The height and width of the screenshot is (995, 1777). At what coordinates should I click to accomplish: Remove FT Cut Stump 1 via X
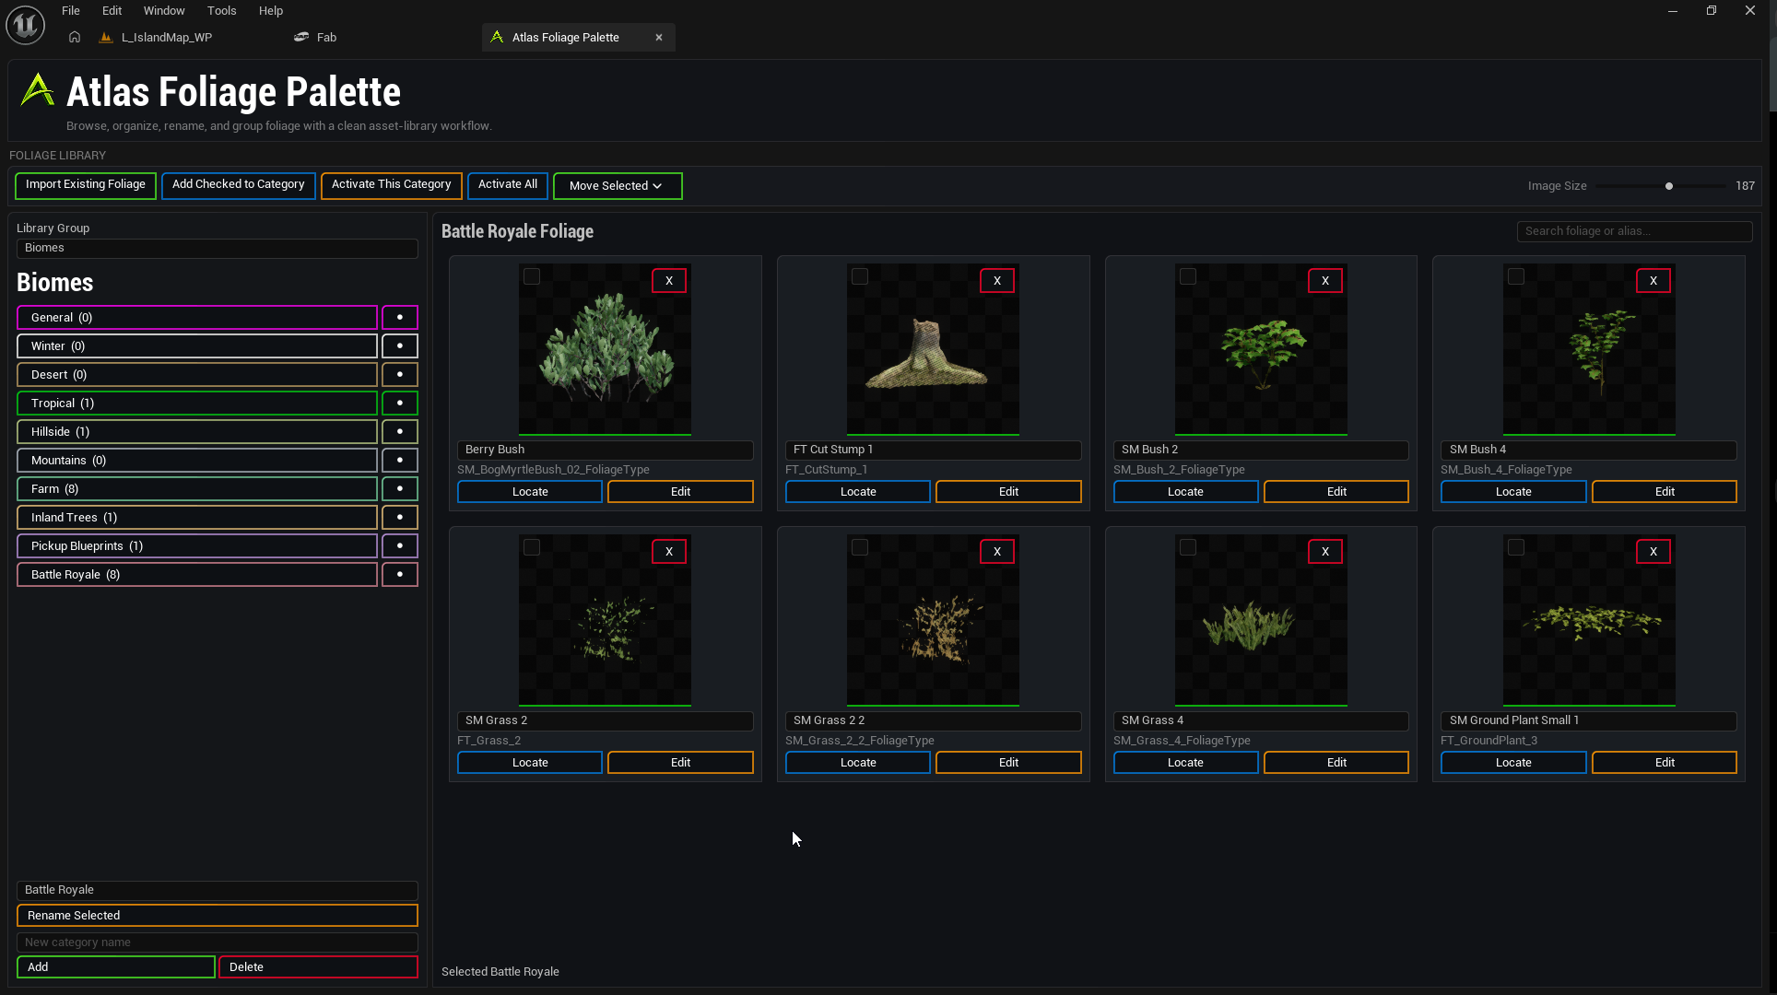pos(997,281)
